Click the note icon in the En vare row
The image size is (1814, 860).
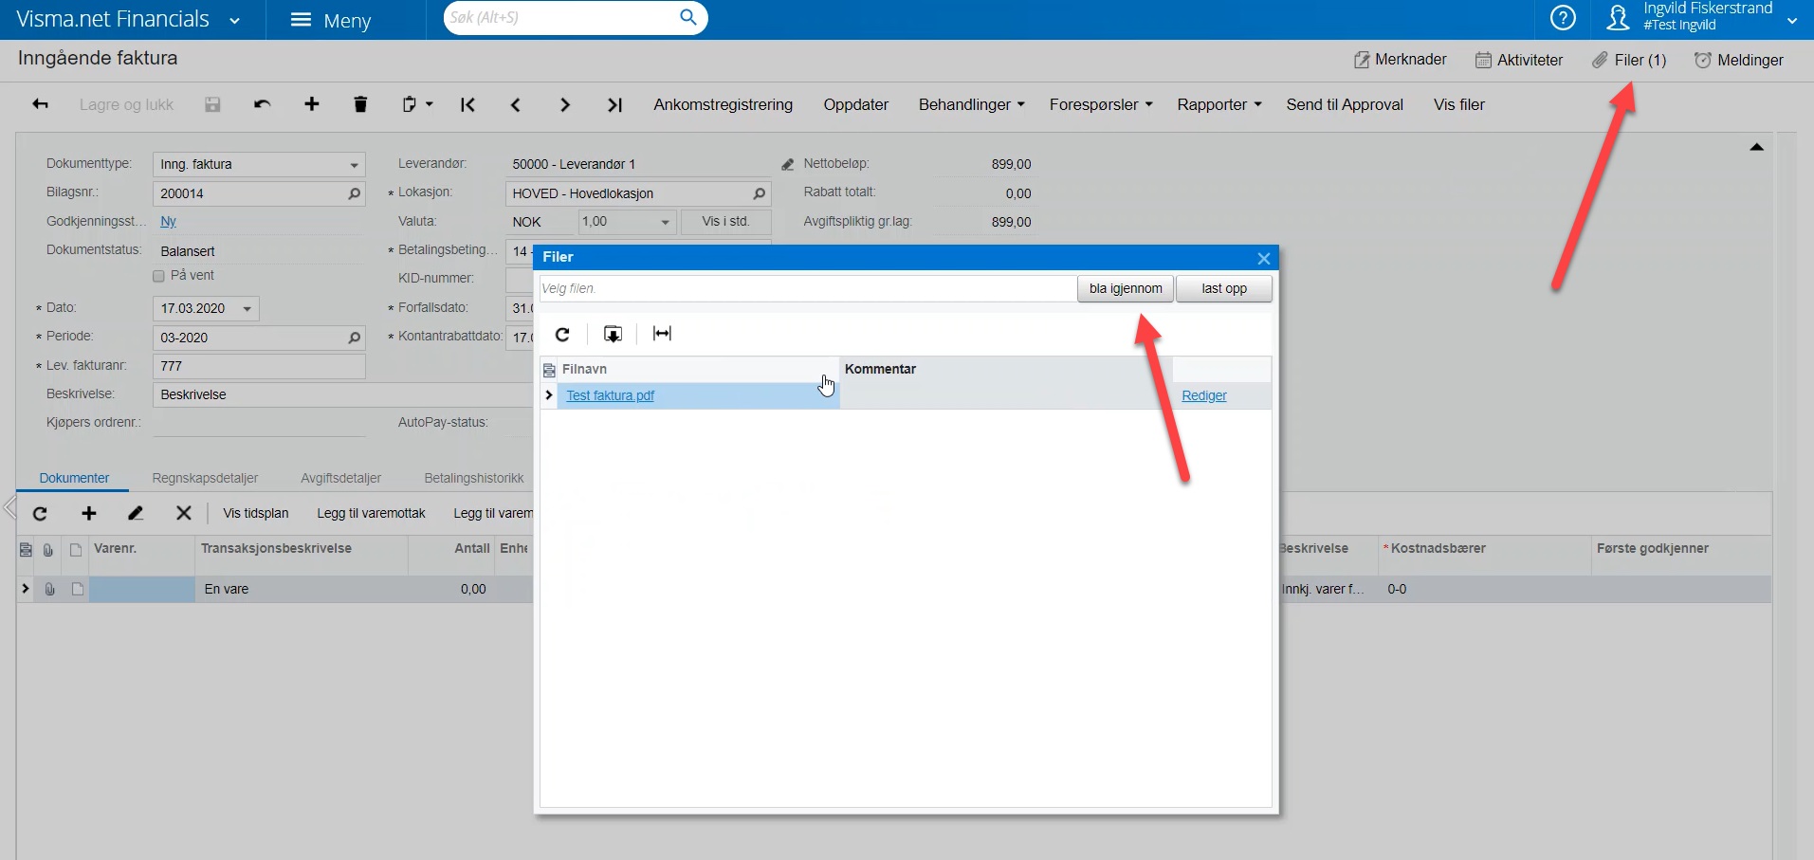pyautogui.click(x=77, y=589)
